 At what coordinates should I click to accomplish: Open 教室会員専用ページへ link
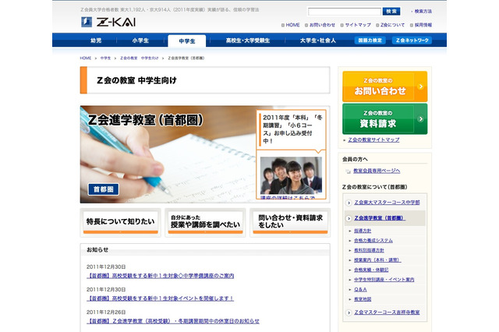click(x=377, y=171)
